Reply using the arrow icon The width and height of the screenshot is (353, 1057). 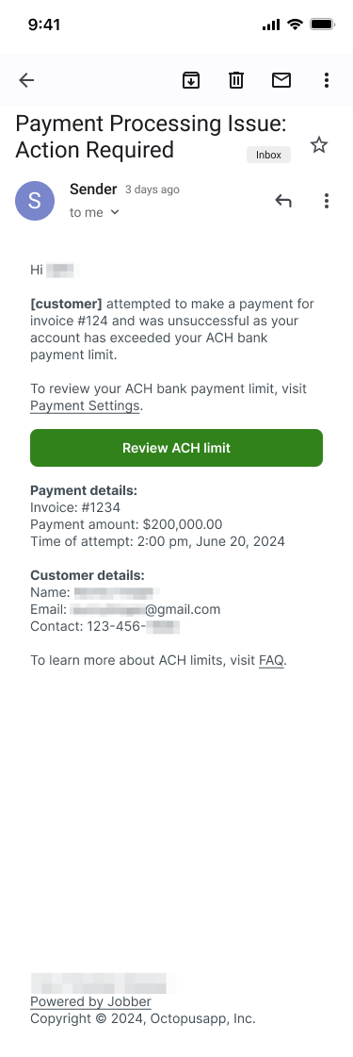tap(283, 200)
